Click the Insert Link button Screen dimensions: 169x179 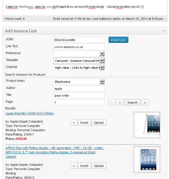coord(118,40)
